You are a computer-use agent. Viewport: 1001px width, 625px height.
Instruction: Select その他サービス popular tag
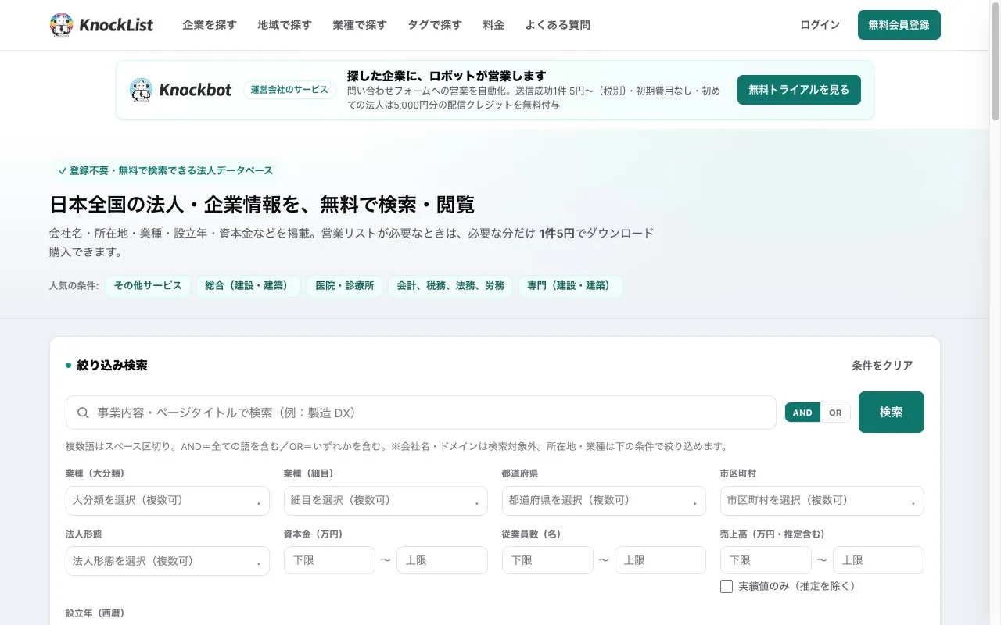pos(148,286)
